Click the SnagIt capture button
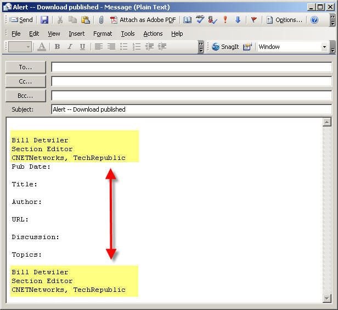Image resolution: width=338 pixels, height=310 pixels. pyautogui.click(x=226, y=47)
